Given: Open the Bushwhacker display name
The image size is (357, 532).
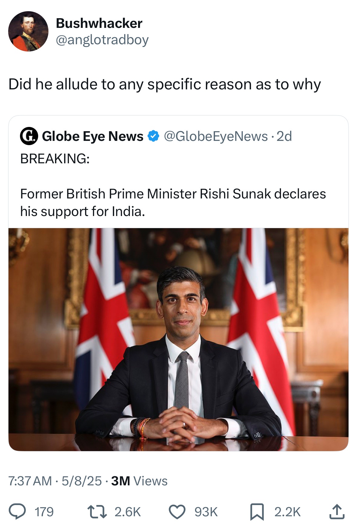Looking at the screenshot, I should point(99,23).
